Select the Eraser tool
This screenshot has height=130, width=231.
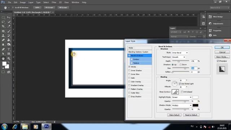click(3, 40)
